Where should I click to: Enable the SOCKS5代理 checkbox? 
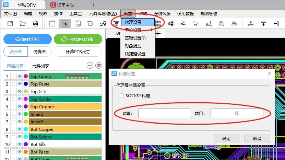pyautogui.click(x=121, y=95)
